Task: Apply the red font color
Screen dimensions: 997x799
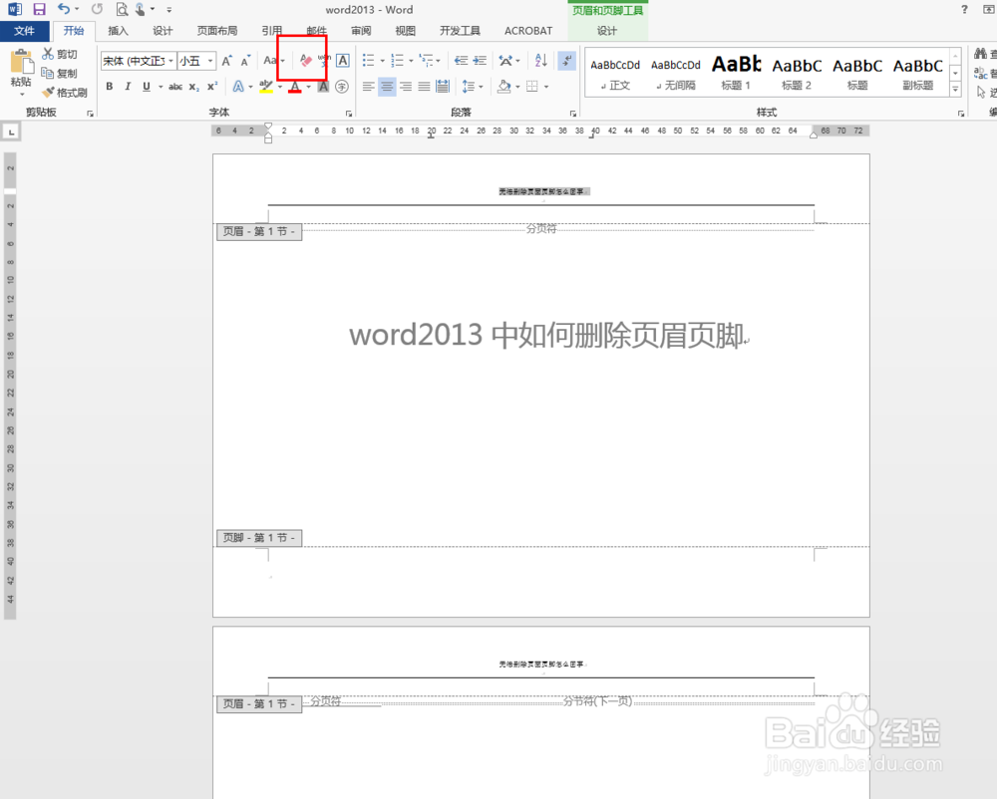Action: click(x=294, y=87)
